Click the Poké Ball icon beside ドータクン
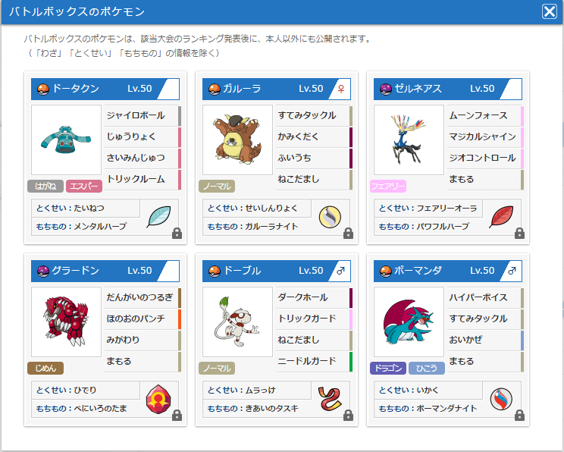This screenshot has width=564, height=452. point(42,89)
